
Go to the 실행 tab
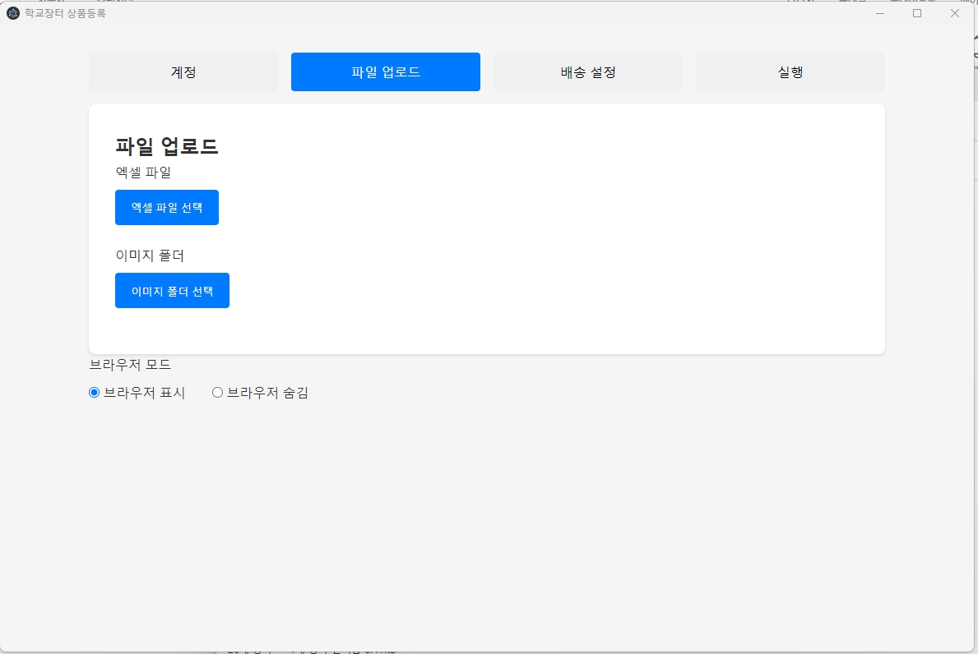(x=790, y=72)
